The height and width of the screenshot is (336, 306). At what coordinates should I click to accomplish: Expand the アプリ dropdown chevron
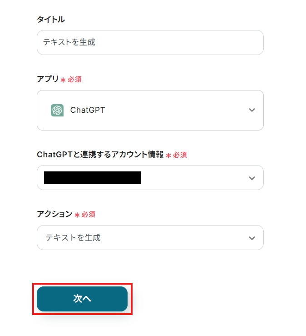point(252,110)
